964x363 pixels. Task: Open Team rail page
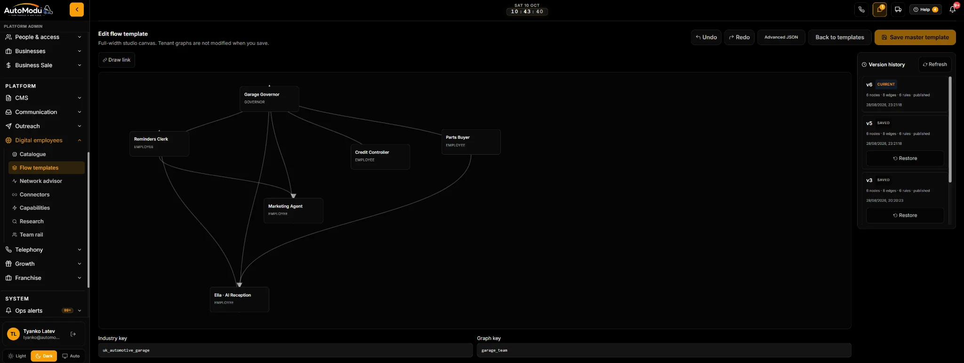(47, 235)
